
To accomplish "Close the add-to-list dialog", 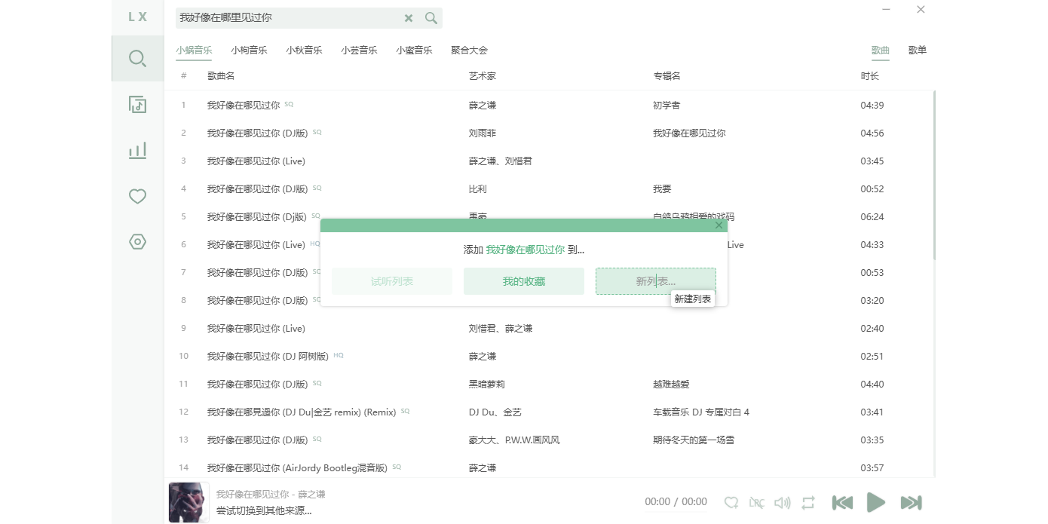I will click(x=719, y=225).
